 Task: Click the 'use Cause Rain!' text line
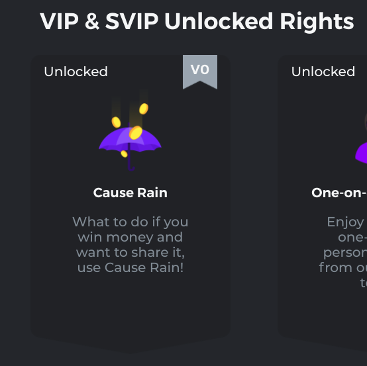[x=130, y=267]
